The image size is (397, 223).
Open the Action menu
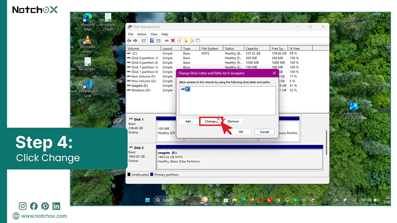point(142,34)
